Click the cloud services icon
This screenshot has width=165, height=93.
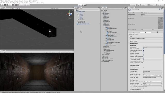139,5
